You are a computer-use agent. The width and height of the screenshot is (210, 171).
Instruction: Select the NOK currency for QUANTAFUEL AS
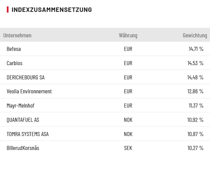click(x=128, y=120)
